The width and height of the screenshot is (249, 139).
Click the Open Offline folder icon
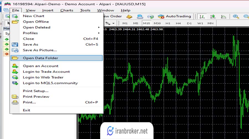[15, 22]
